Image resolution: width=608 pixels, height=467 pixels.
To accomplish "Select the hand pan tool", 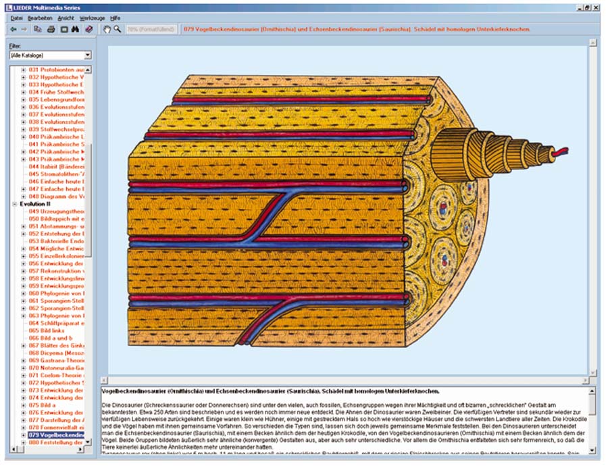I will [106, 30].
